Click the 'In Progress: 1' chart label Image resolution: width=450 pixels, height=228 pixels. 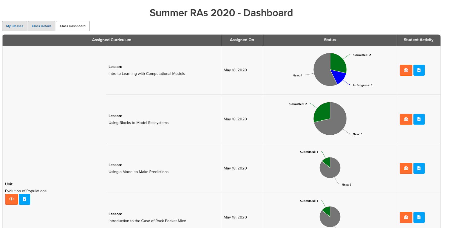tap(363, 85)
